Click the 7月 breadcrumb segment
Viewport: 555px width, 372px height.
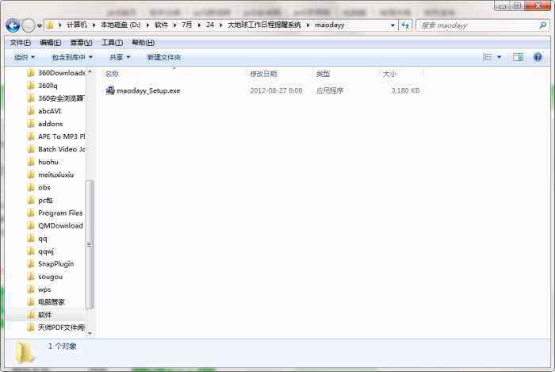(186, 25)
